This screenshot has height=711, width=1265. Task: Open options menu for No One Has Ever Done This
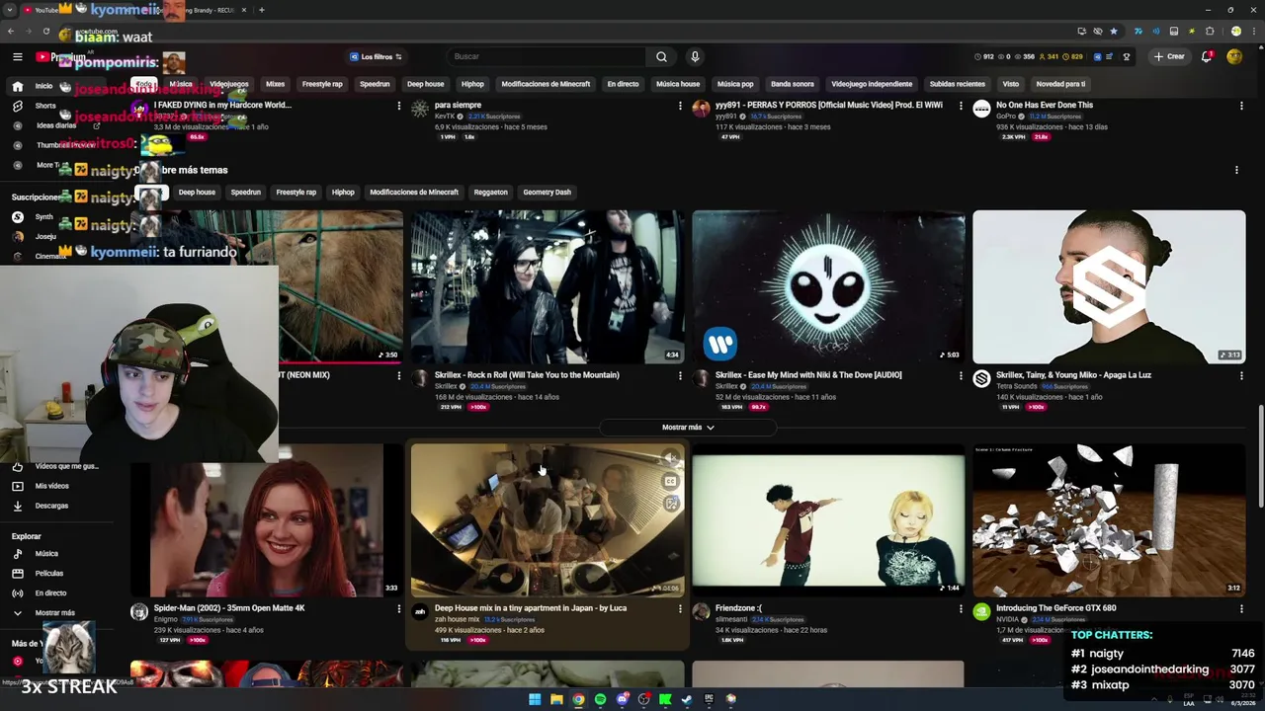click(x=1241, y=106)
